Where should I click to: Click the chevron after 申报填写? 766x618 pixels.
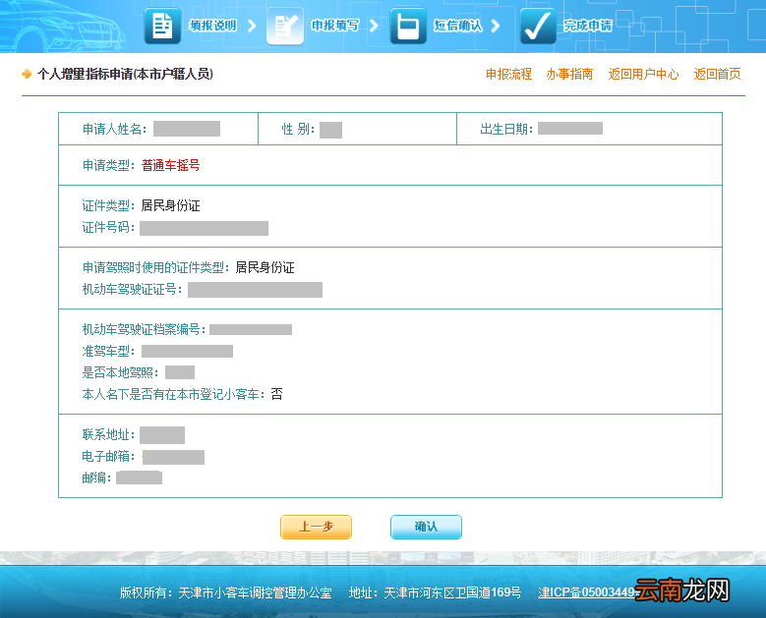[x=374, y=26]
